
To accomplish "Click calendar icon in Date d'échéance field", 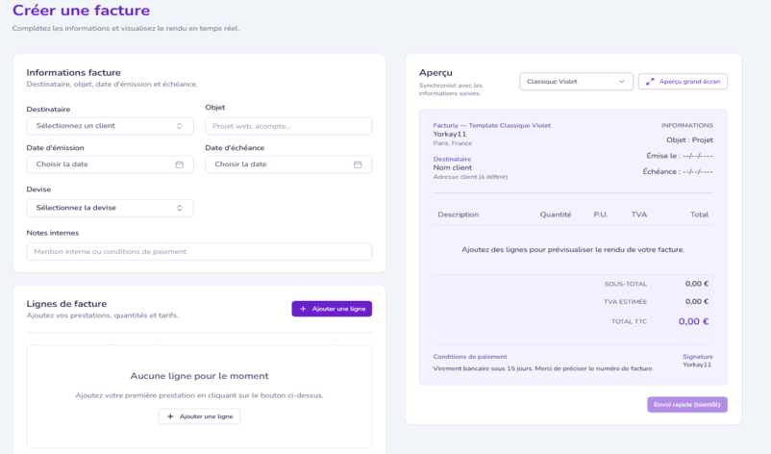I will point(358,164).
